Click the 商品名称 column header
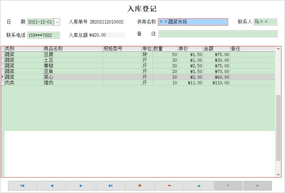 click(73, 49)
